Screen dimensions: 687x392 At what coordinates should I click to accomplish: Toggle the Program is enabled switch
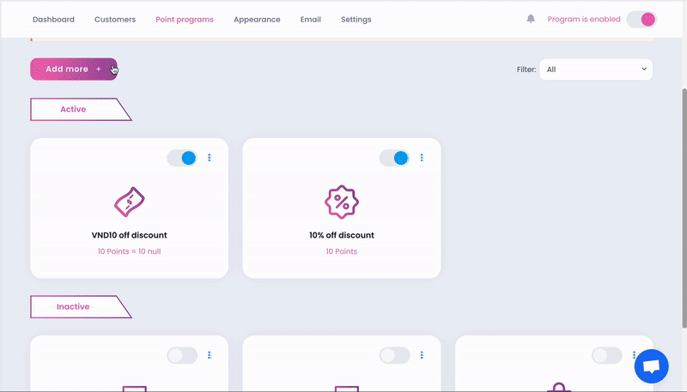click(x=641, y=19)
